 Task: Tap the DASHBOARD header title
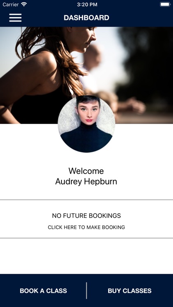click(86, 18)
